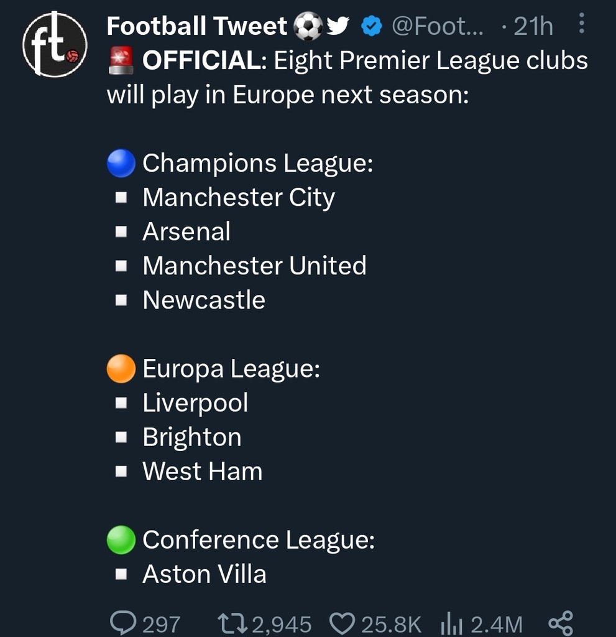Click the blue verified badge

click(371, 27)
